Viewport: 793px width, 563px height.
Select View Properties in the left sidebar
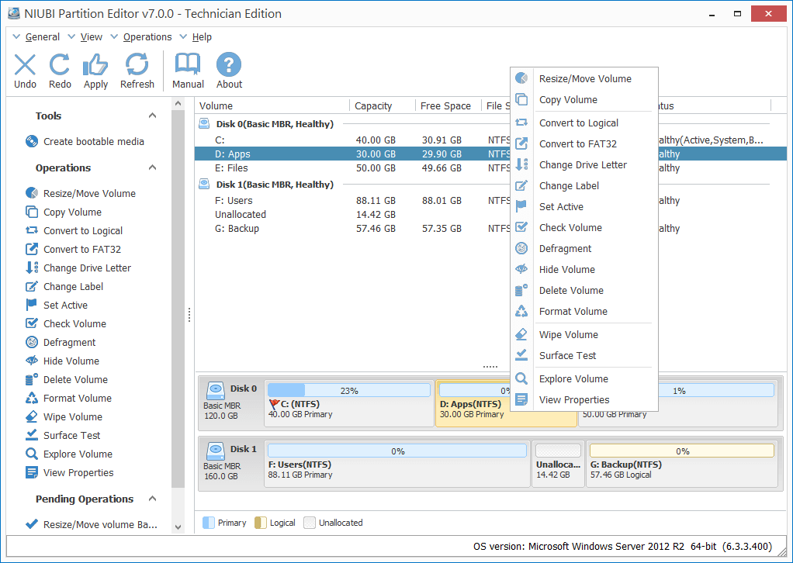pyautogui.click(x=69, y=472)
